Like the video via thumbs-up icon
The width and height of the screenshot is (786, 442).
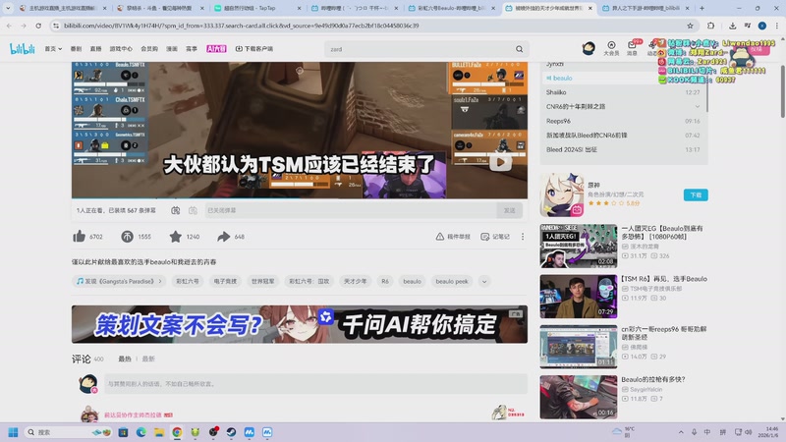pyautogui.click(x=80, y=237)
